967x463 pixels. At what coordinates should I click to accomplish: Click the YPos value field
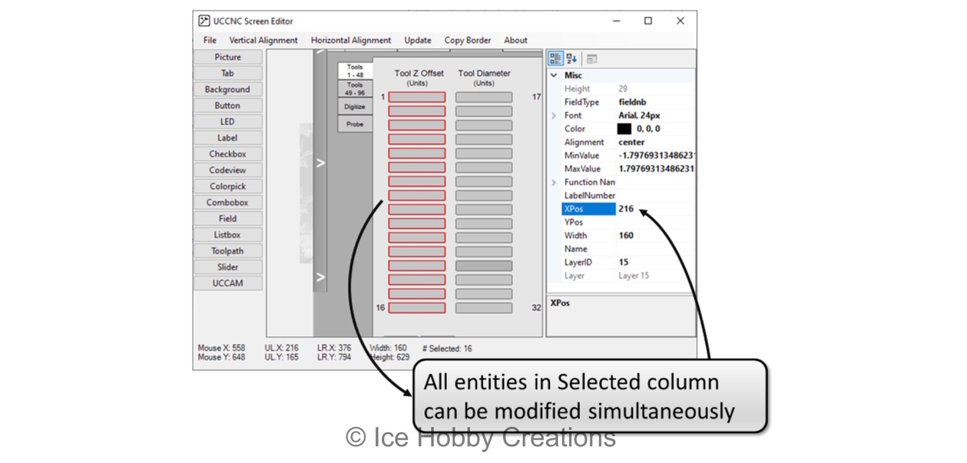pyautogui.click(x=656, y=222)
